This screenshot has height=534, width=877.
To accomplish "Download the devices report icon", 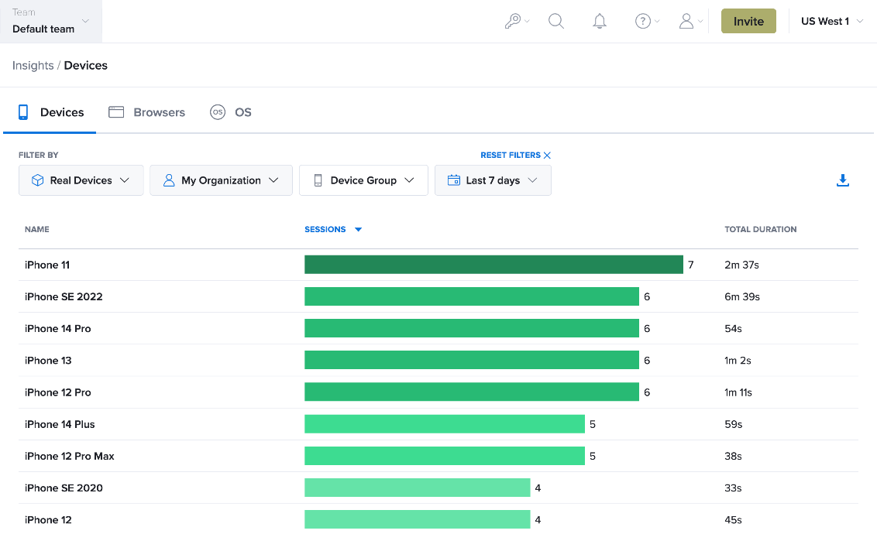I will click(x=842, y=180).
